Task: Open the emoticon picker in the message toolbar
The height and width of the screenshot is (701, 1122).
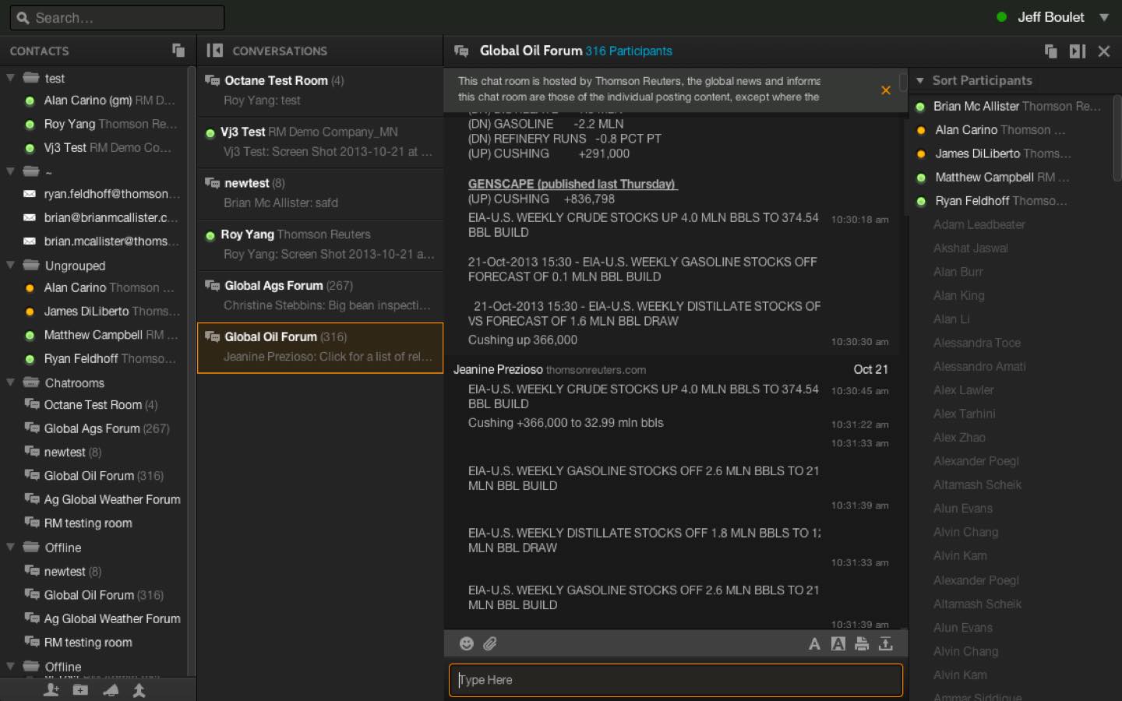Action: coord(467,643)
